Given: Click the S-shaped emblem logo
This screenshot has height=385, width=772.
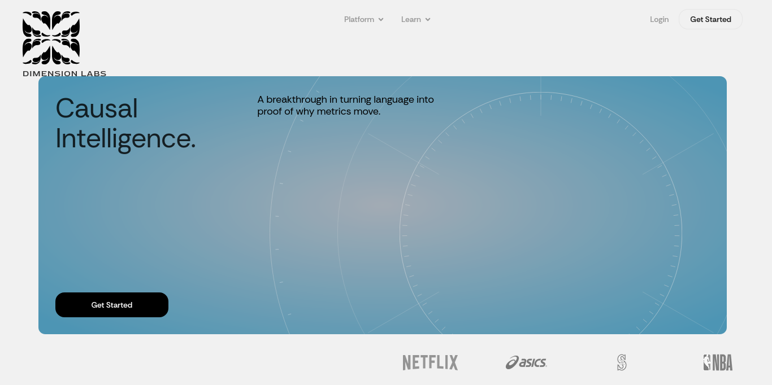Looking at the screenshot, I should click(622, 362).
